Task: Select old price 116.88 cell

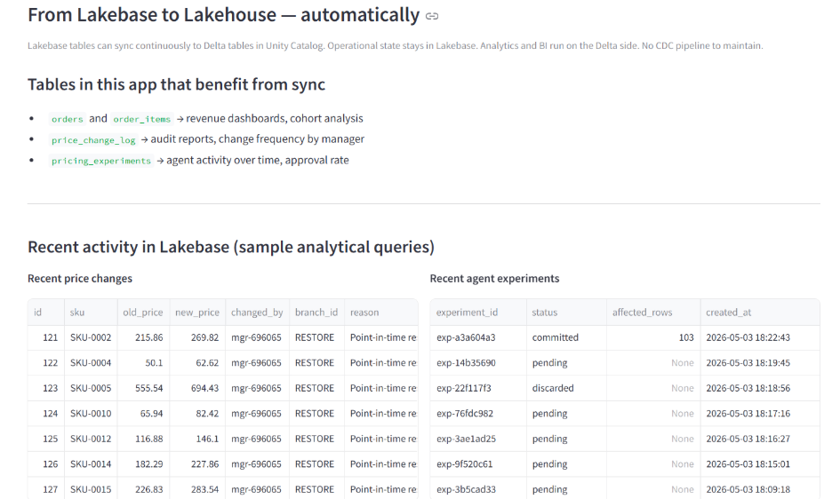Action: tap(143, 440)
